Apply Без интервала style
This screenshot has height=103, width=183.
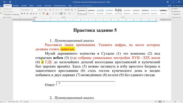click(x=91, y=11)
